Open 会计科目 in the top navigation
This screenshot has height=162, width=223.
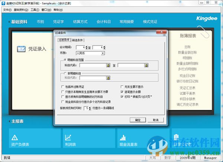tap(104, 22)
